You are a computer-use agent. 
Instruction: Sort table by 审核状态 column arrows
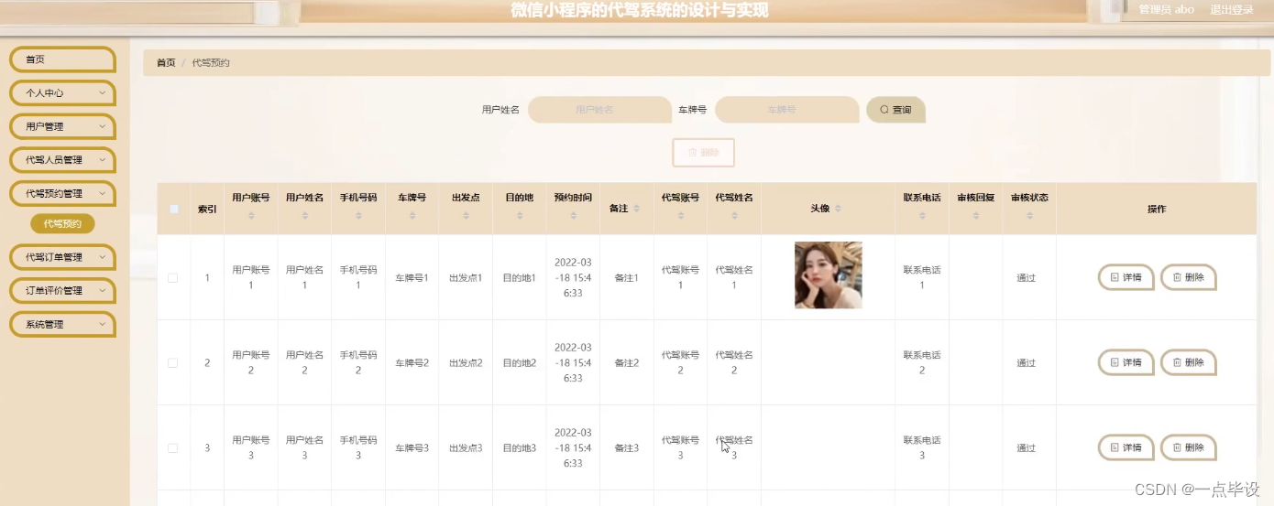point(1029,216)
